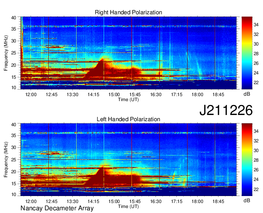The width and height of the screenshot is (263, 213).
Task: Click the 30 MHz tick on Left Handed plot
Action: [14, 147]
